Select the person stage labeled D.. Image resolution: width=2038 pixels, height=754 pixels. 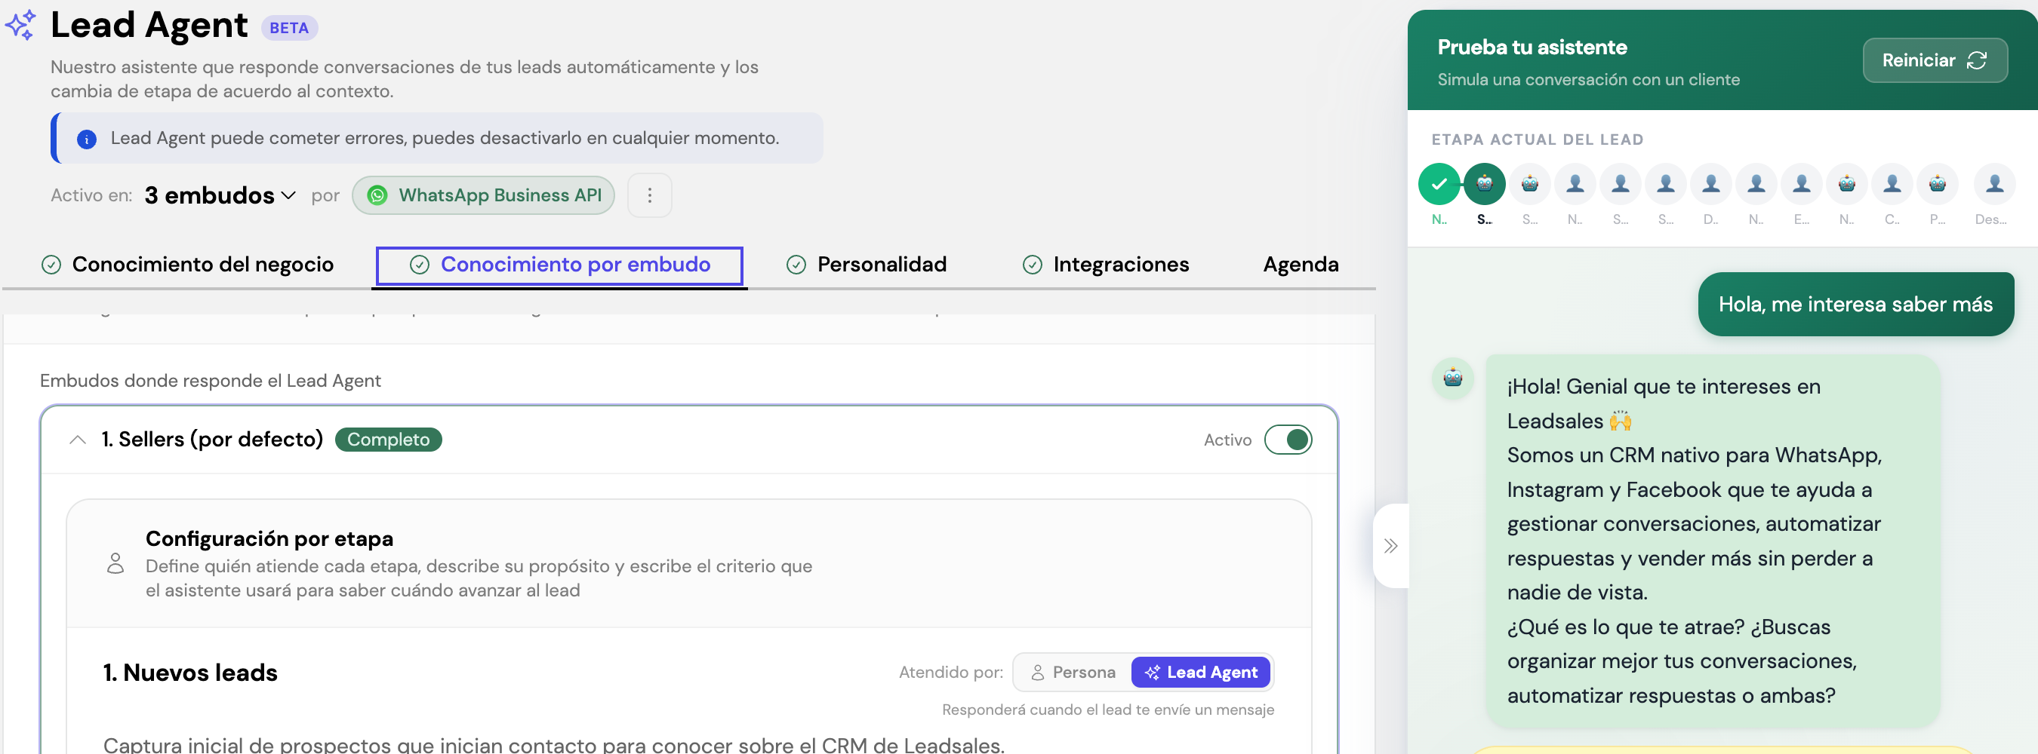[x=1710, y=184]
